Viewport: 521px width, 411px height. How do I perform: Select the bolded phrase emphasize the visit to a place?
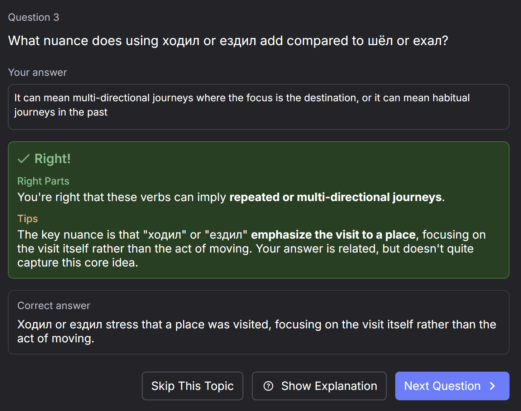(333, 235)
